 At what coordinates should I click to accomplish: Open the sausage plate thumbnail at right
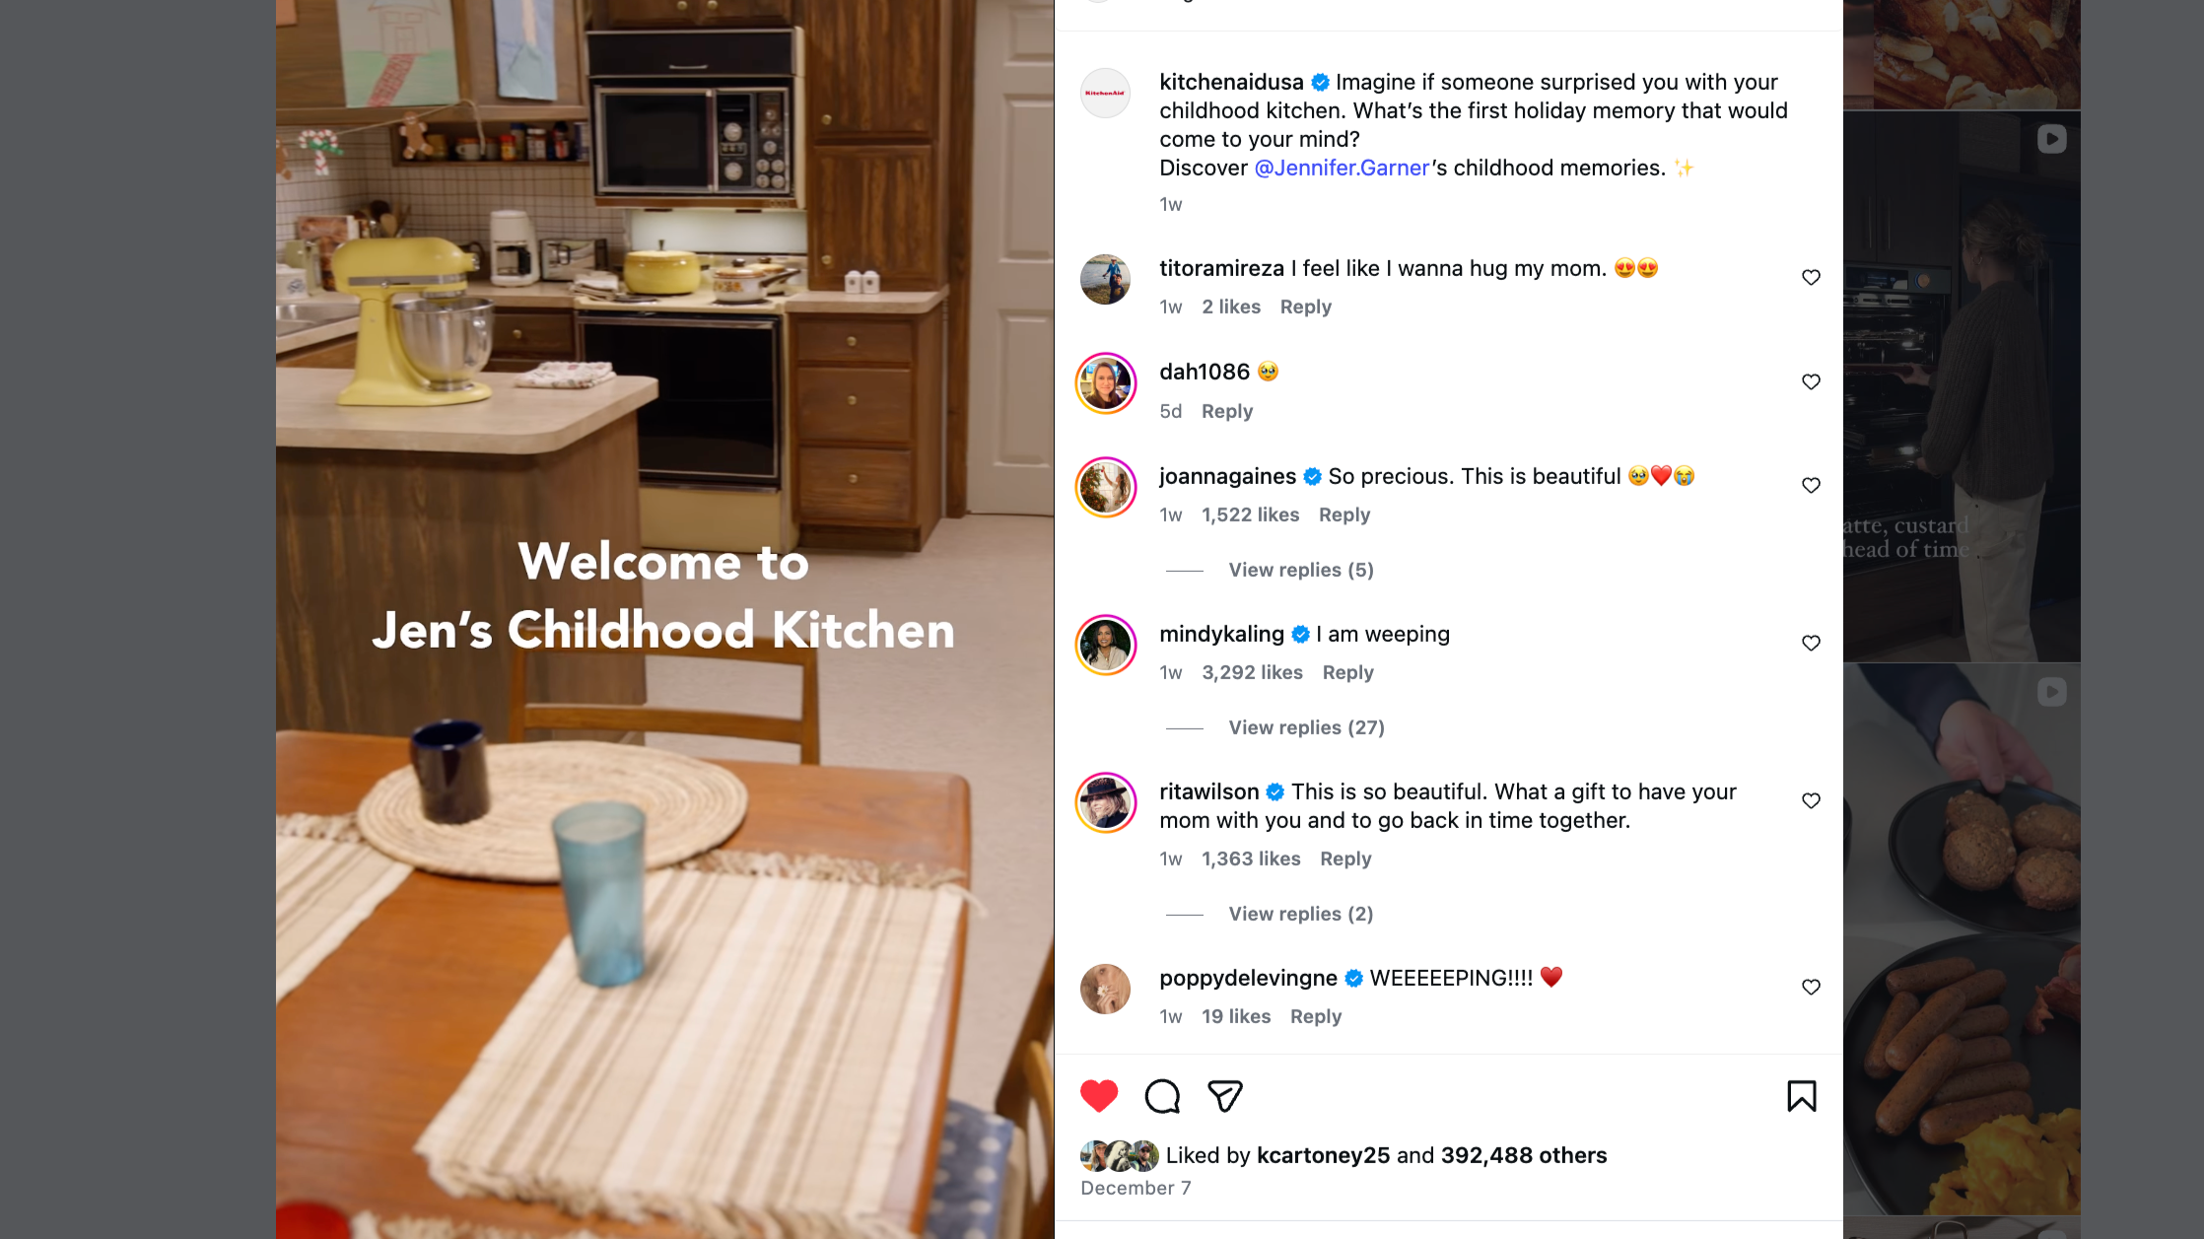1962,939
